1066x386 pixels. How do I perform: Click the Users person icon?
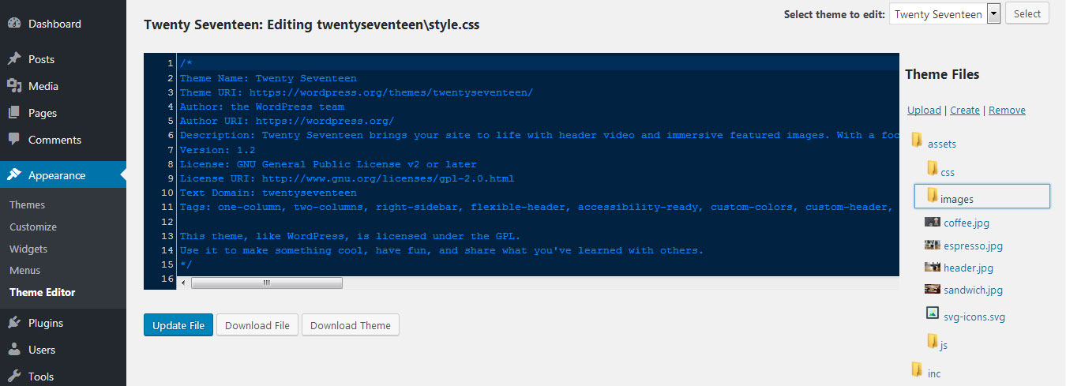(14, 350)
